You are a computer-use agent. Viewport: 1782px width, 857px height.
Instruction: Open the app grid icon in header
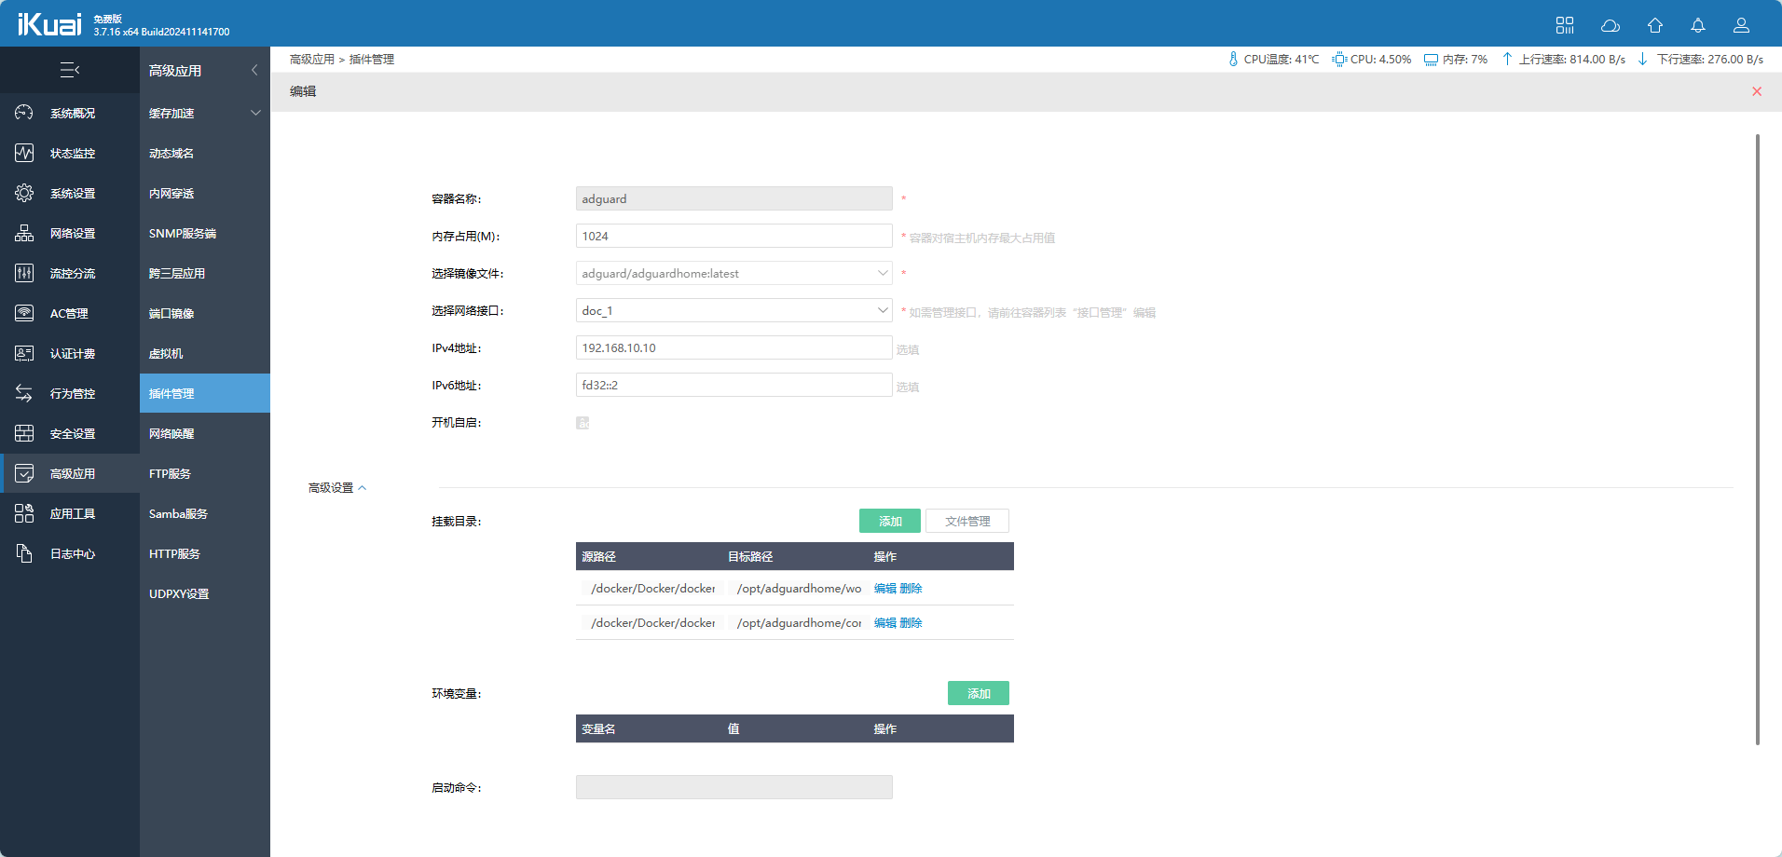tap(1565, 25)
